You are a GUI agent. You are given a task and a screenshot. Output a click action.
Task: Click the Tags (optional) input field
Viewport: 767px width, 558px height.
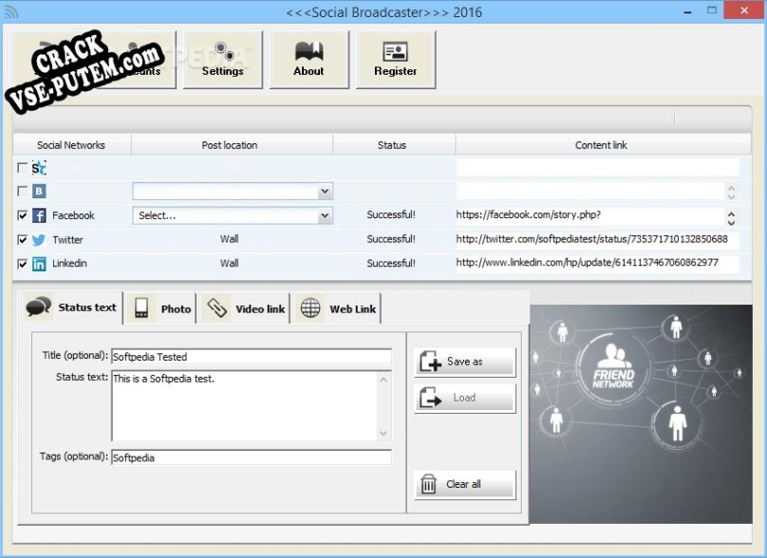point(252,457)
